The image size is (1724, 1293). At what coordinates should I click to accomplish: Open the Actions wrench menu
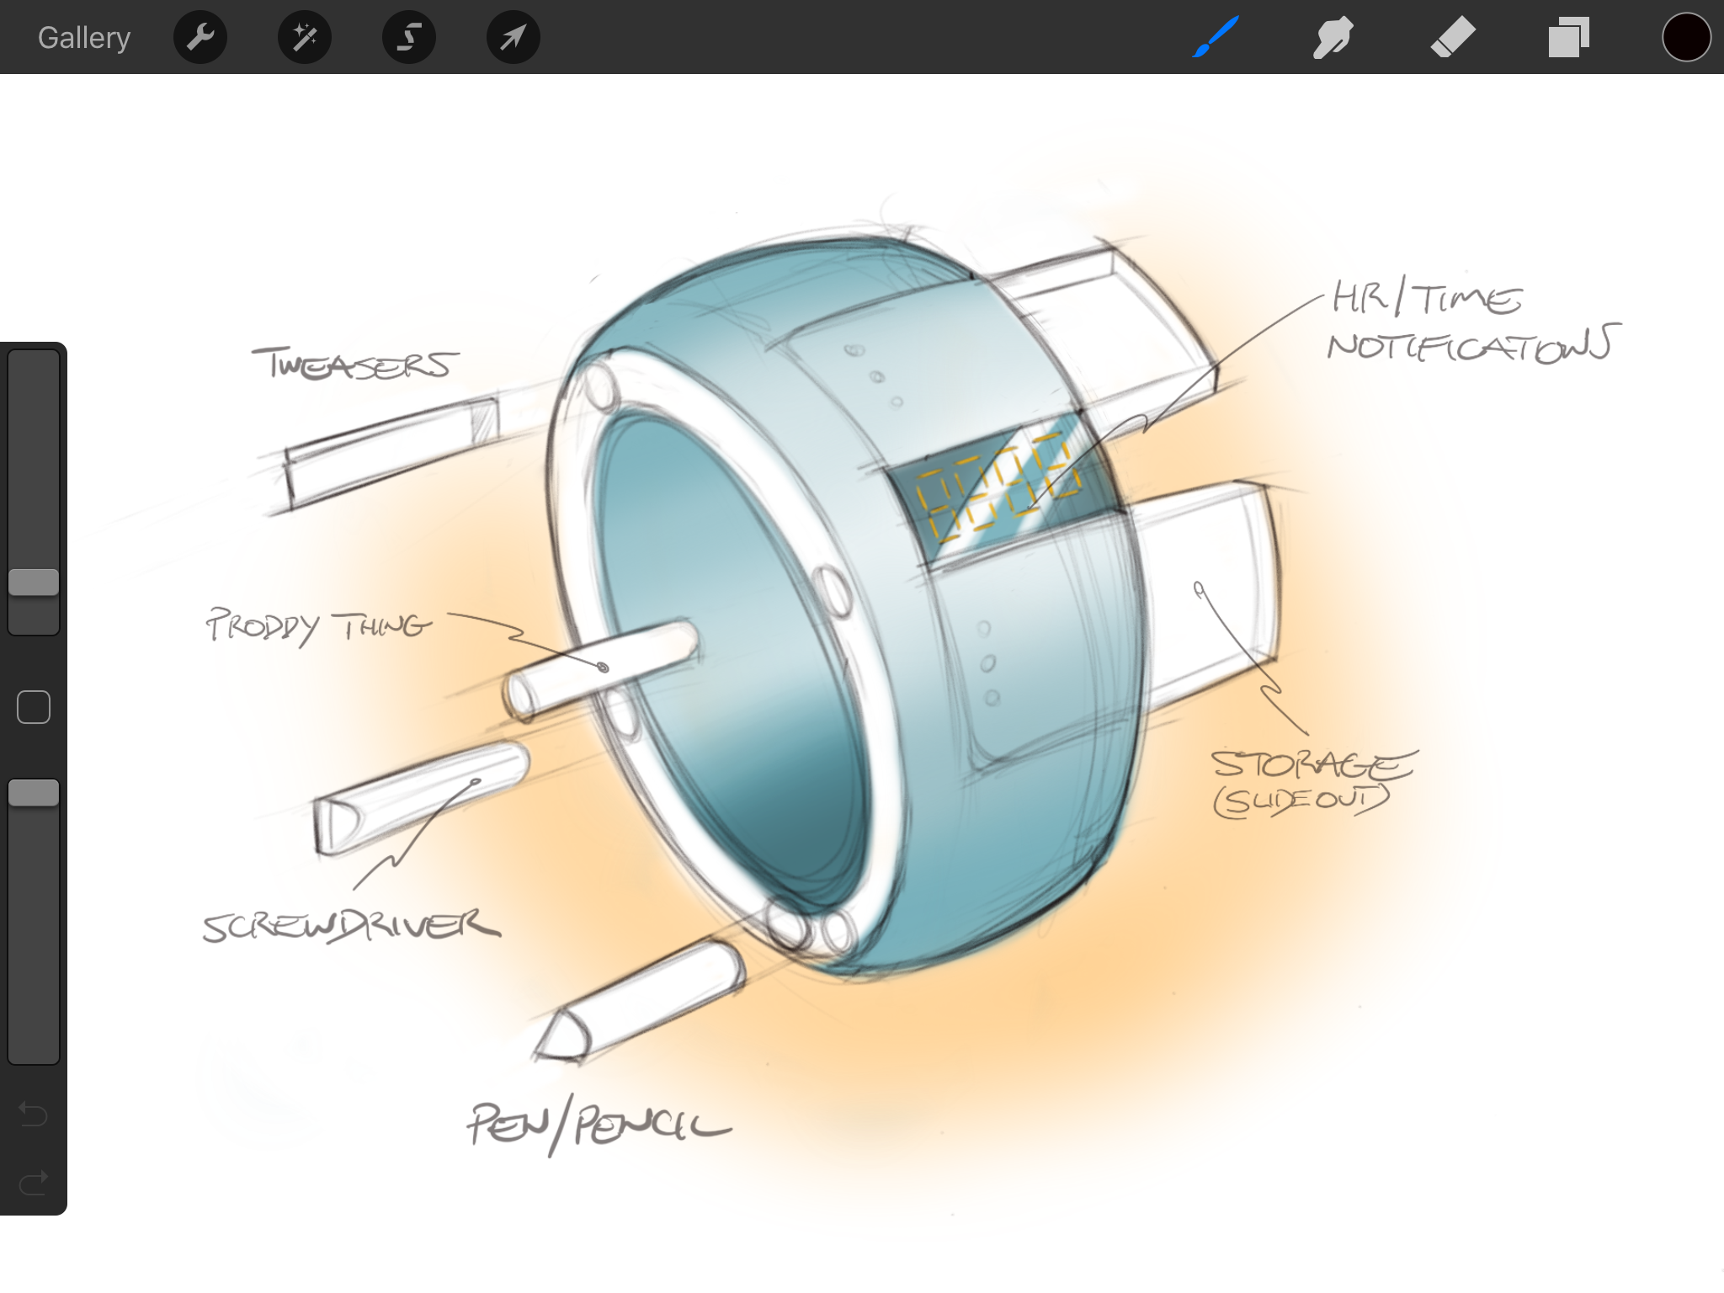pyautogui.click(x=200, y=37)
